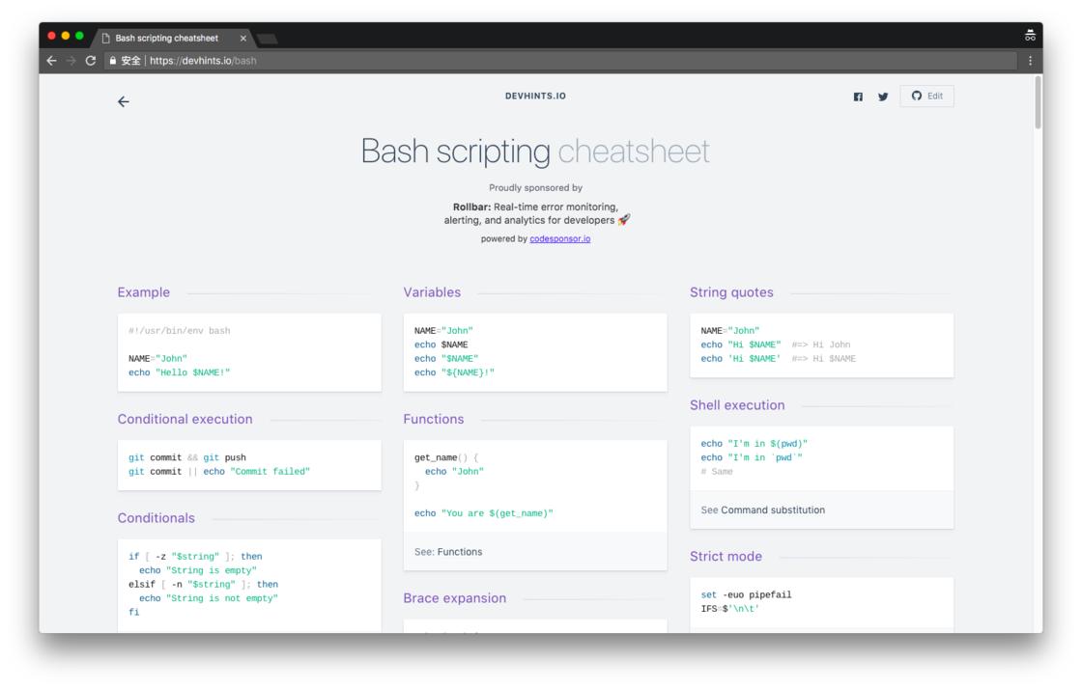Image resolution: width=1082 pixels, height=689 pixels.
Task: Click the incognito icon in the title bar
Action: pyautogui.click(x=1030, y=35)
